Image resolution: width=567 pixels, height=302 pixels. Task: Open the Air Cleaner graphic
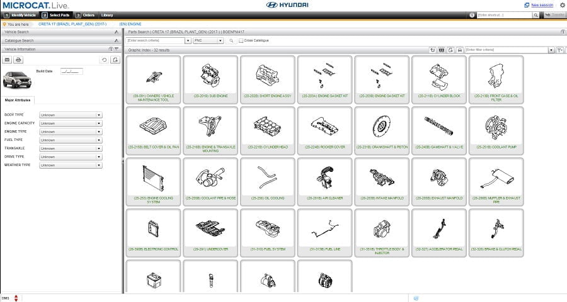(324, 182)
